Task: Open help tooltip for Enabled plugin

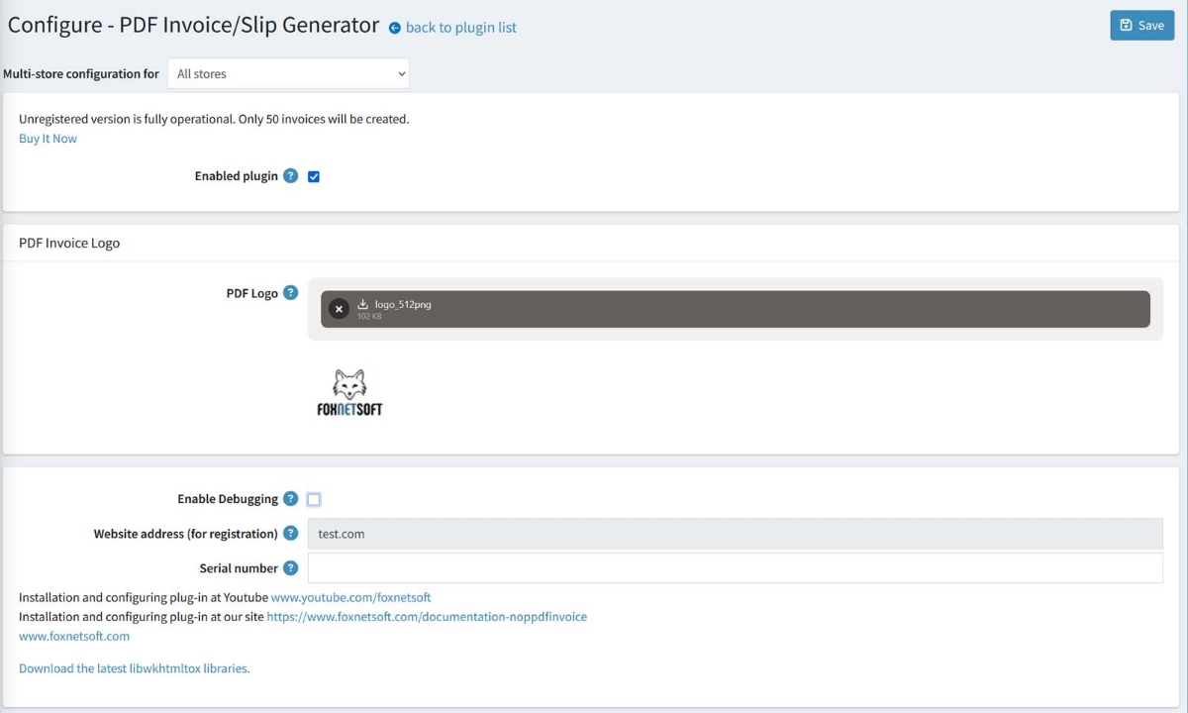Action: point(290,175)
